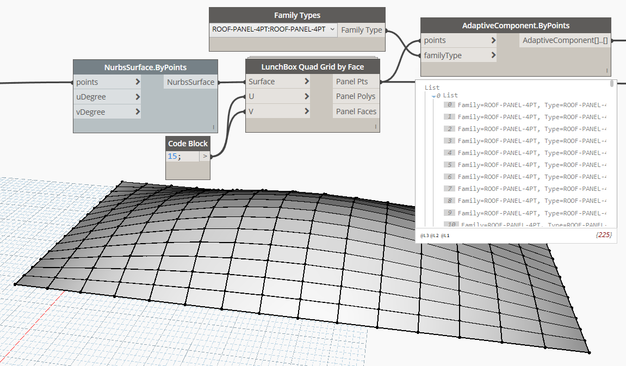Open the Family Types dropdown ROOF-PANEL-4PT

(274, 29)
